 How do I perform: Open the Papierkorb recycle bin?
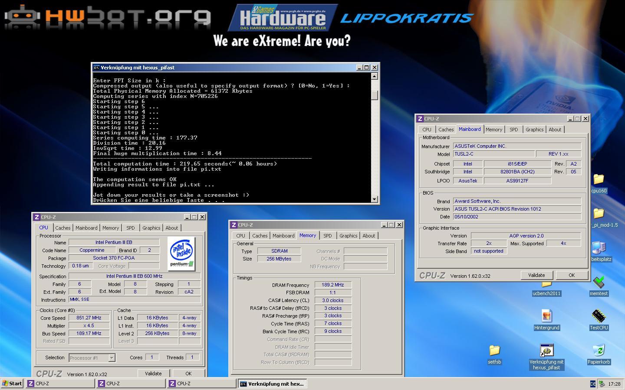599,350
